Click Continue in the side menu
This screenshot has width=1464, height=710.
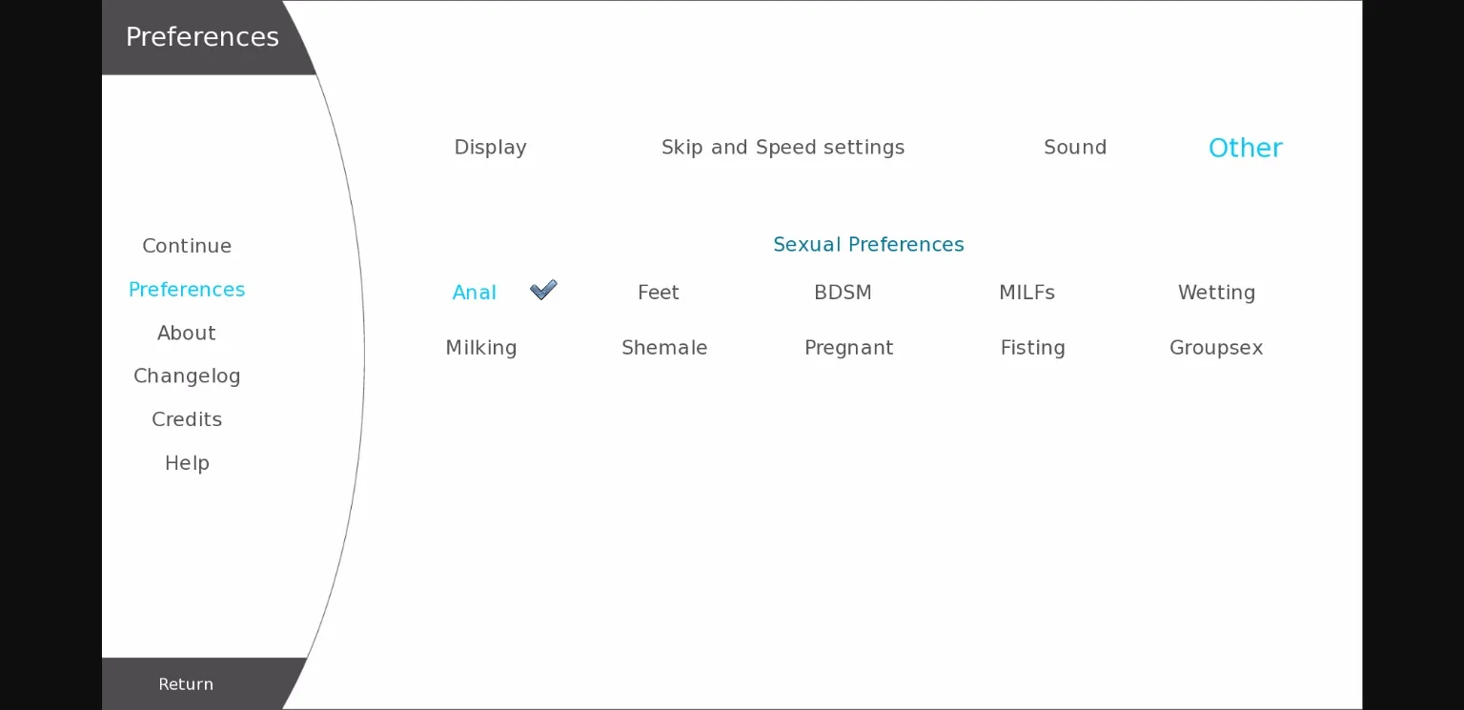coord(187,246)
